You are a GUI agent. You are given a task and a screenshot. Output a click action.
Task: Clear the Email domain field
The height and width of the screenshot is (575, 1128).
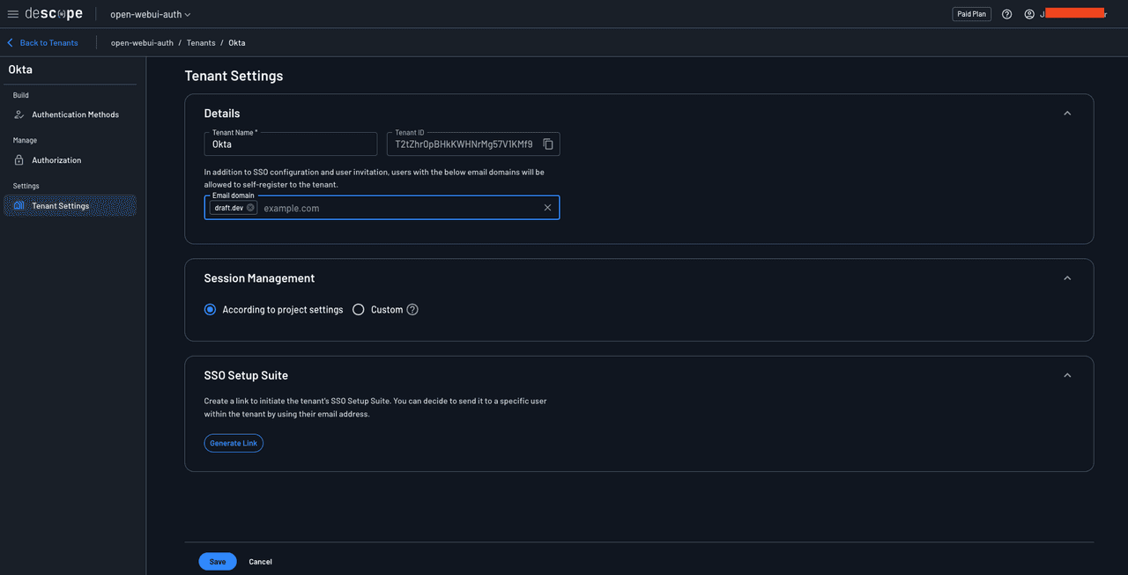point(547,208)
